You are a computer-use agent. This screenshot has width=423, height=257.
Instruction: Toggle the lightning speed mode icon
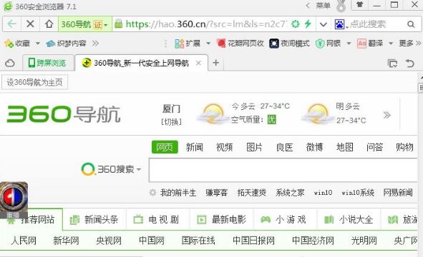[308, 24]
